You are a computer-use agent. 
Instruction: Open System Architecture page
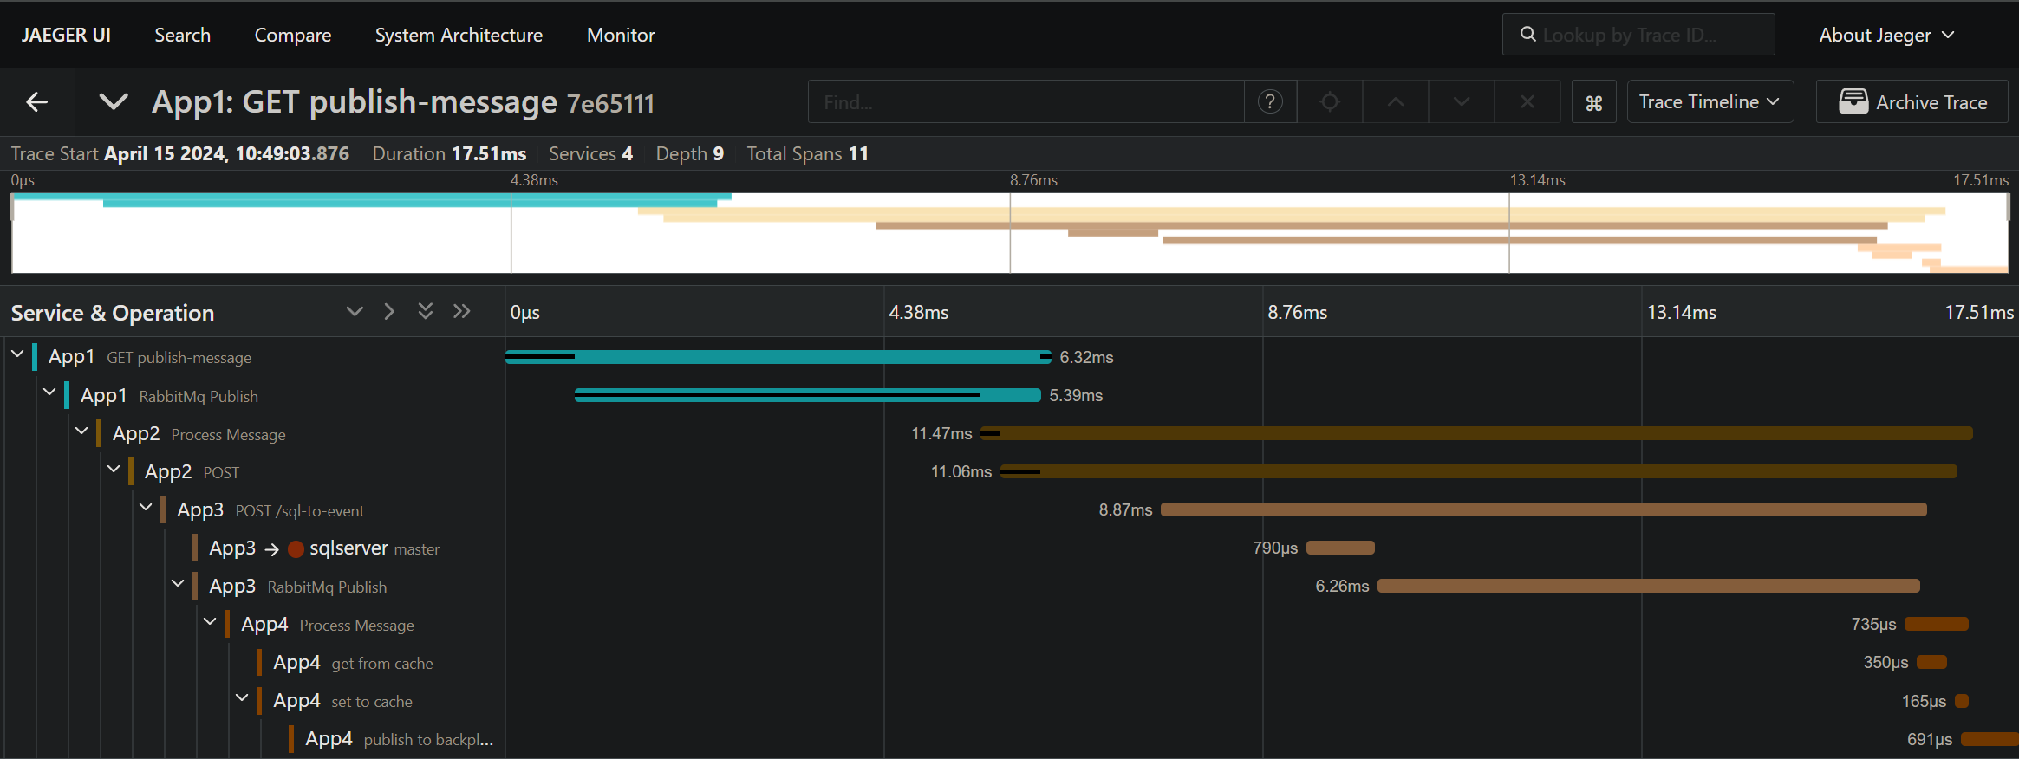coord(459,35)
